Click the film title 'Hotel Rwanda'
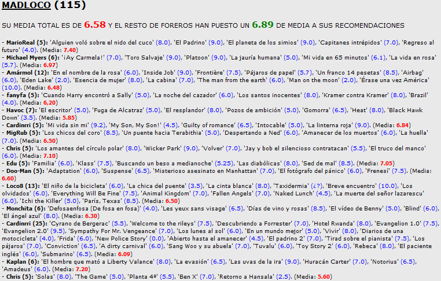 tap(333, 223)
